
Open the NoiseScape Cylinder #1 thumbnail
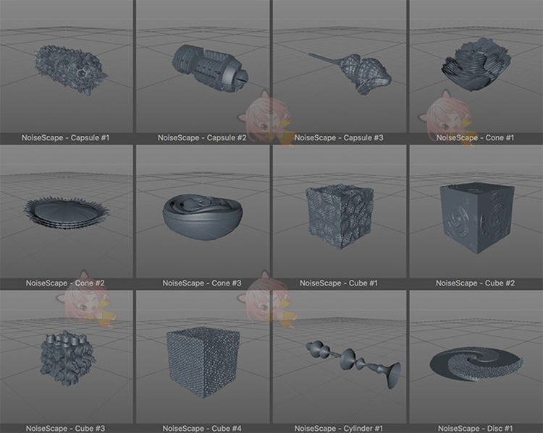point(339,356)
